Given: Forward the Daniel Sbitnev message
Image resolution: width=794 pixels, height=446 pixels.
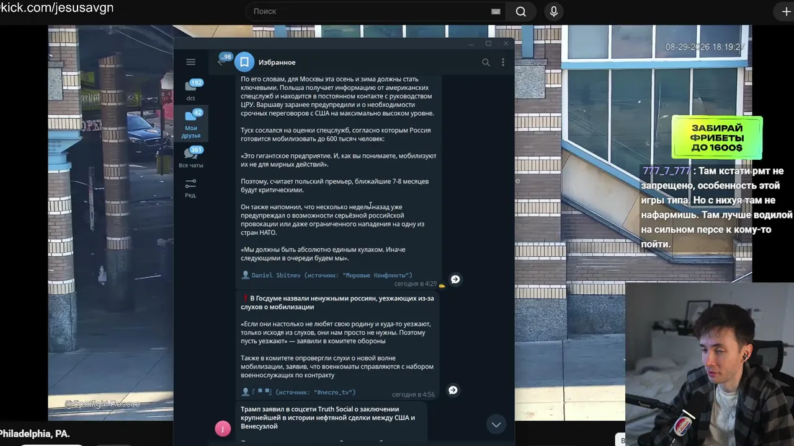Looking at the screenshot, I should coord(455,279).
